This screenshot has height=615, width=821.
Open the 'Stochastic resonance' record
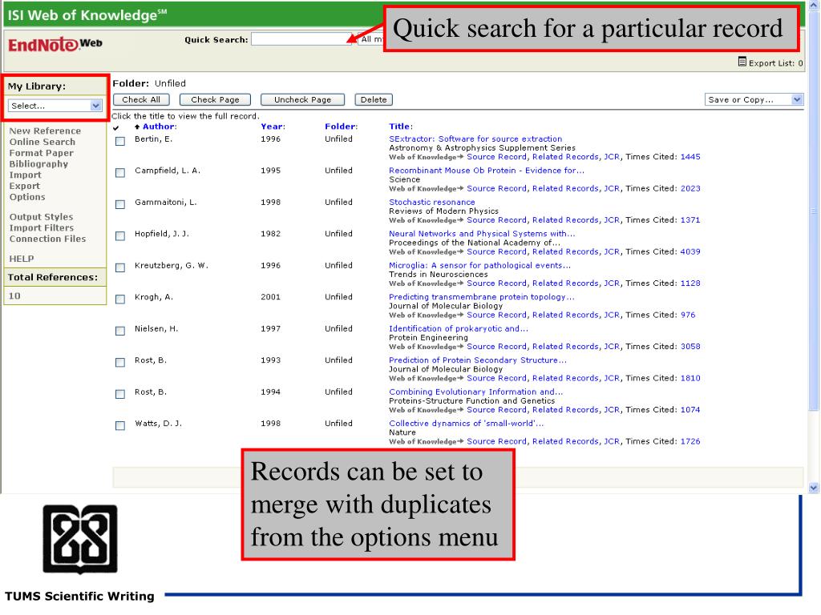click(432, 203)
